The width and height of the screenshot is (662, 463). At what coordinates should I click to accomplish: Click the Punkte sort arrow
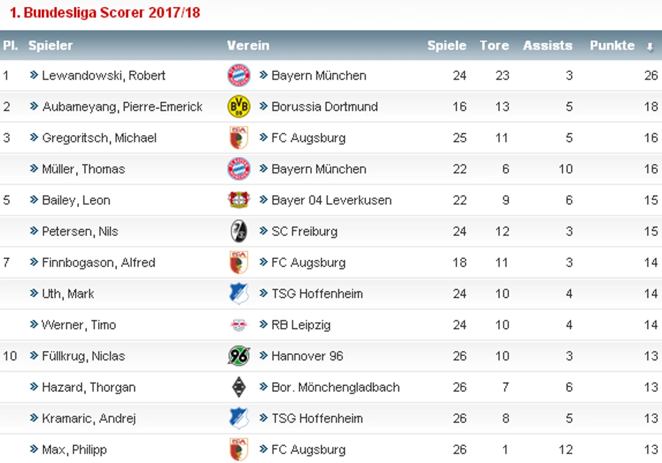649,47
